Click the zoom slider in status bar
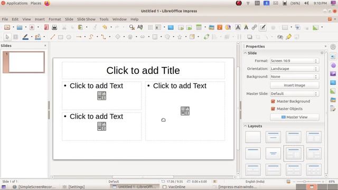 [308, 182]
